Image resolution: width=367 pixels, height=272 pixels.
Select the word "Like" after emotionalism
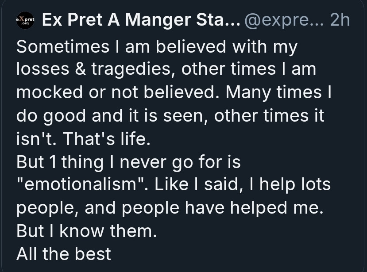(x=171, y=184)
